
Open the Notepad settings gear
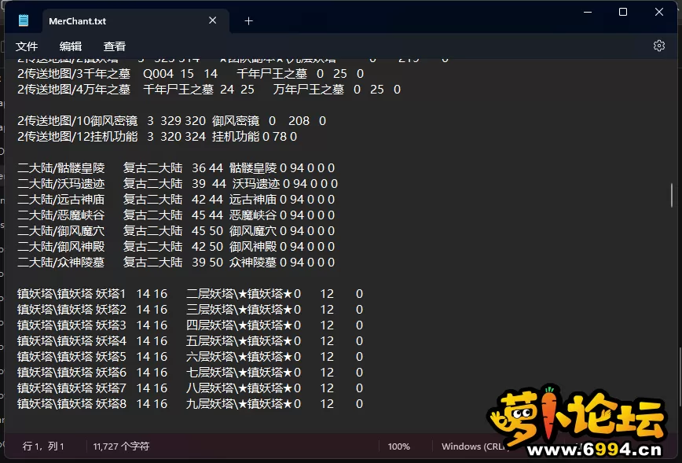pyautogui.click(x=659, y=46)
